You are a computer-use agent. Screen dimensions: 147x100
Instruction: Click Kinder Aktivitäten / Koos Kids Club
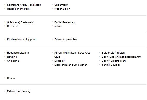(x=72, y=55)
